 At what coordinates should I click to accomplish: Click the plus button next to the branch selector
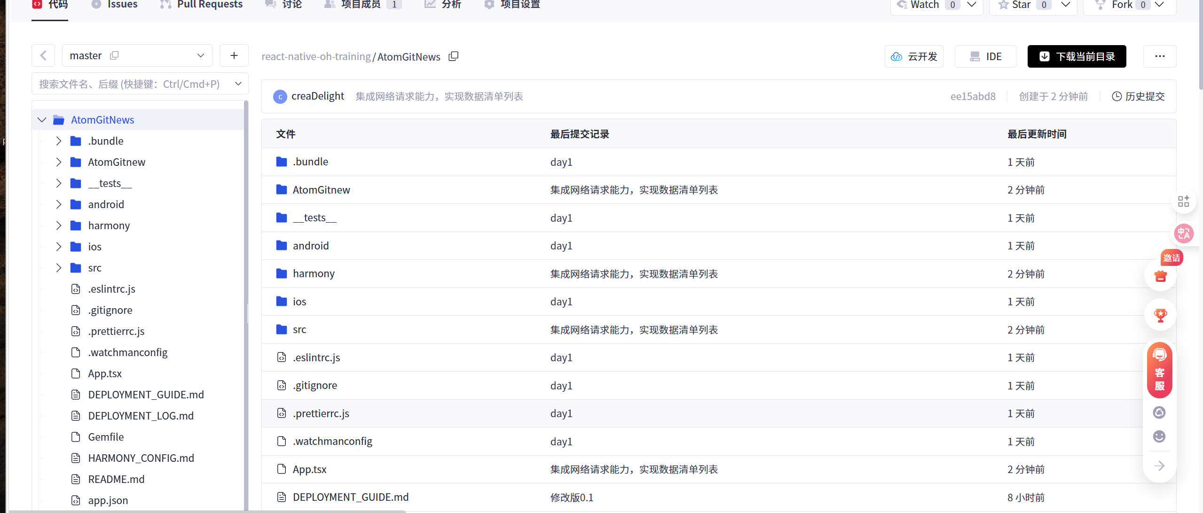click(234, 56)
